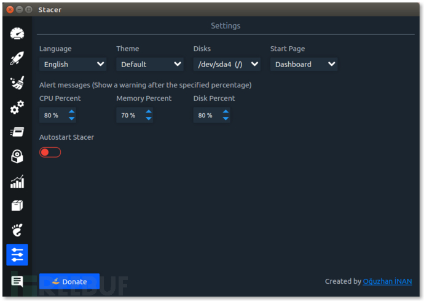
Task: Open the Feedback speech bubble icon
Action: 17,281
